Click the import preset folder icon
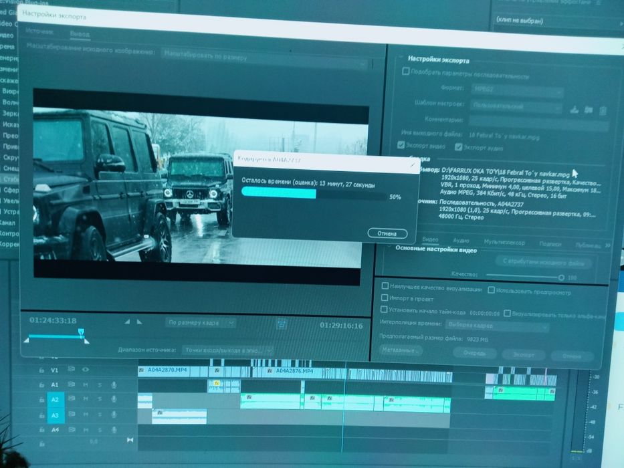The image size is (624, 468). click(589, 110)
